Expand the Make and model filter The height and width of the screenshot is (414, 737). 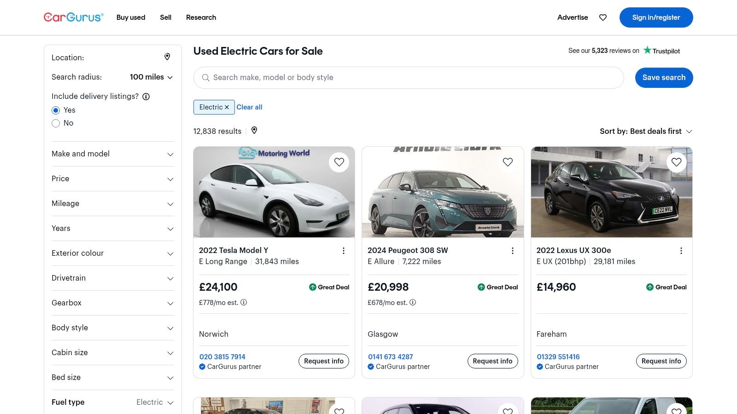(x=112, y=154)
